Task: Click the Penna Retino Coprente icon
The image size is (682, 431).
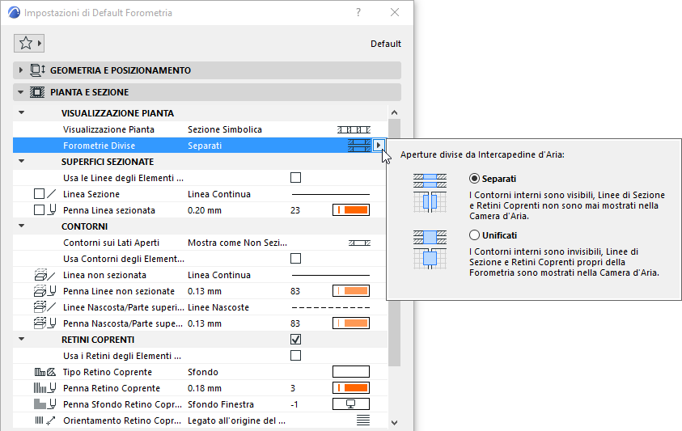Action: point(44,388)
